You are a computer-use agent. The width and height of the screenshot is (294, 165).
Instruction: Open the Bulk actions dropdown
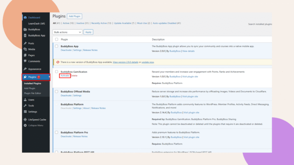68,32
